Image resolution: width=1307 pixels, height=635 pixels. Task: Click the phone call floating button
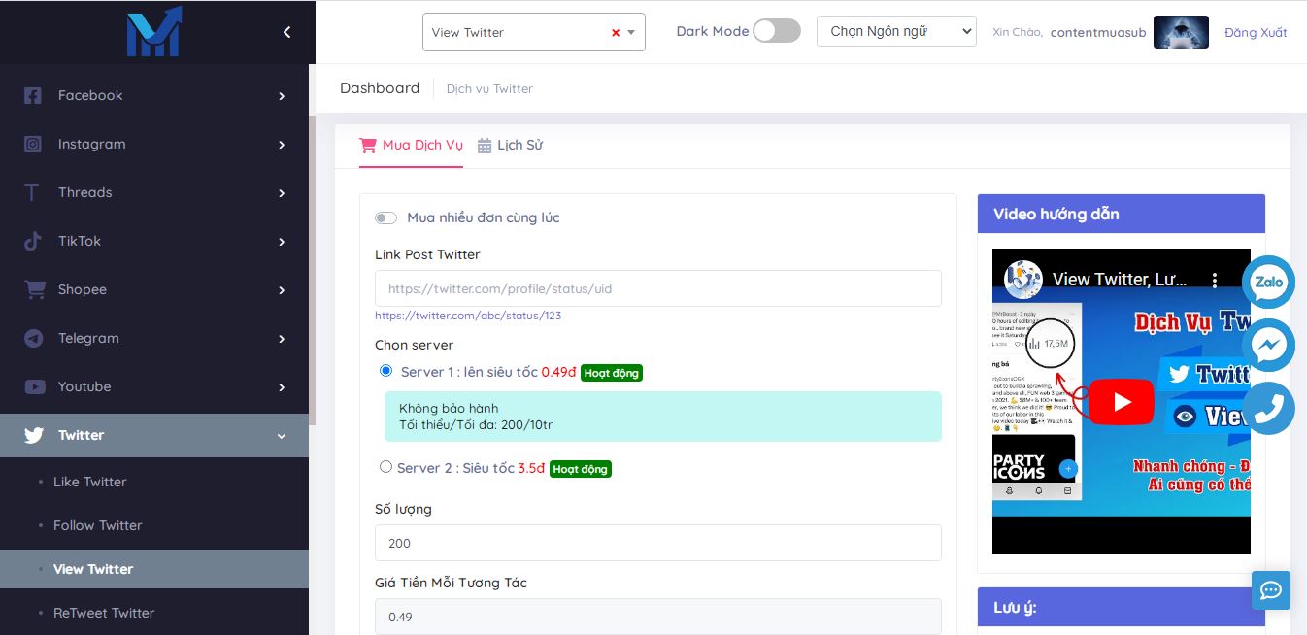(1269, 409)
